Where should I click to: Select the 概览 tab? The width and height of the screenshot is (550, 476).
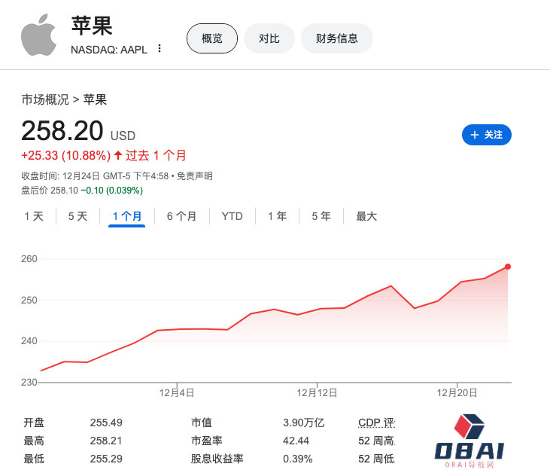point(212,38)
